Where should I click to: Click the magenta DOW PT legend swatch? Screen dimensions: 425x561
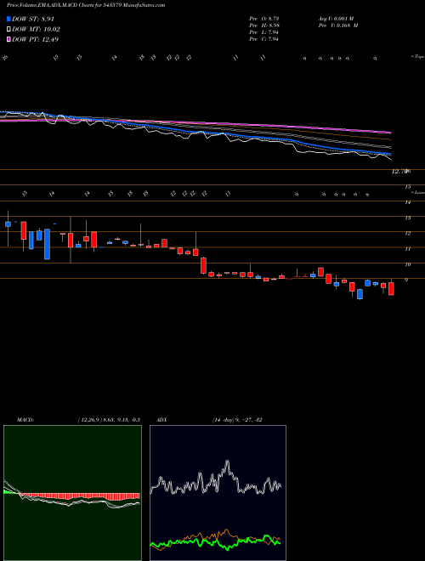pyautogui.click(x=9, y=39)
